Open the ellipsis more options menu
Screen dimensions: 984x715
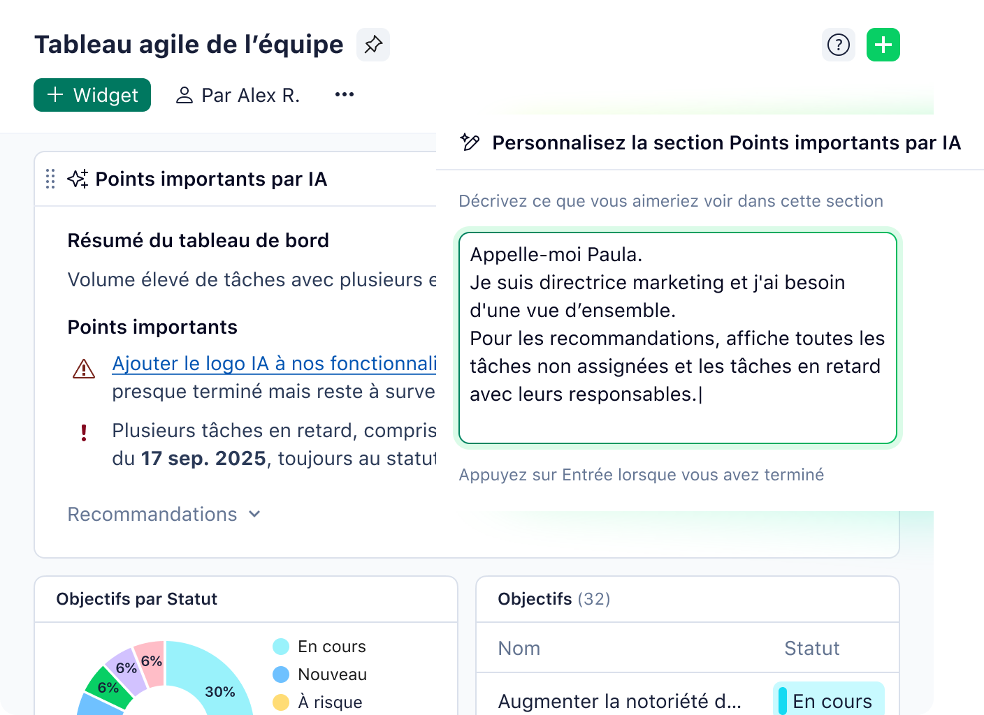[x=344, y=94]
